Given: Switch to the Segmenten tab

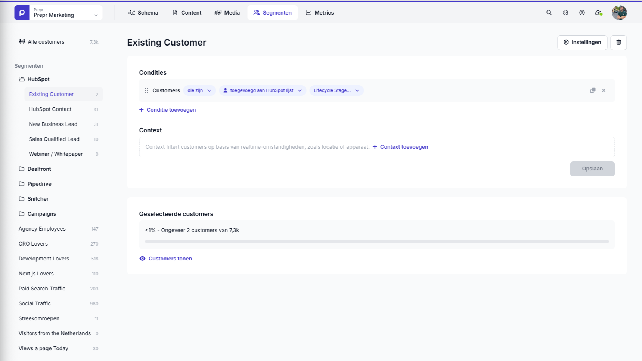Looking at the screenshot, I should [273, 12].
